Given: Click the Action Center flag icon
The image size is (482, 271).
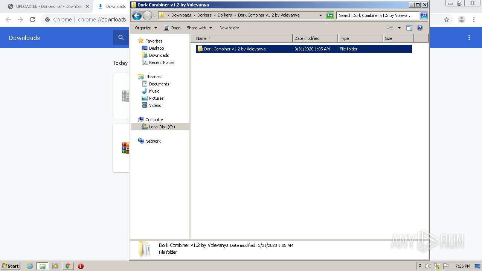Looking at the screenshot, I should pyautogui.click(x=446, y=266).
